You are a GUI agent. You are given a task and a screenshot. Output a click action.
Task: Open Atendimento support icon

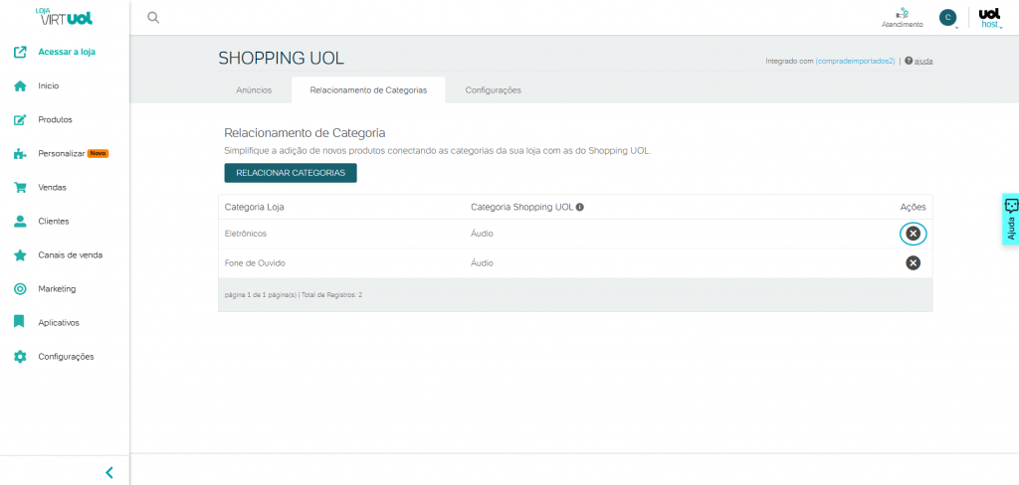coord(902,13)
